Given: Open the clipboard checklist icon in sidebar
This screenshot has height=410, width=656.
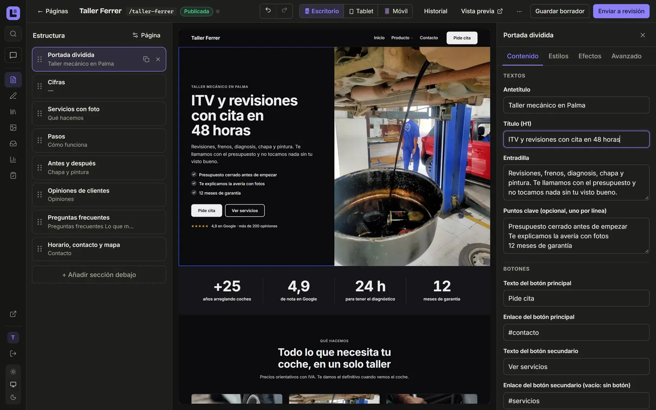Looking at the screenshot, I should point(13,176).
